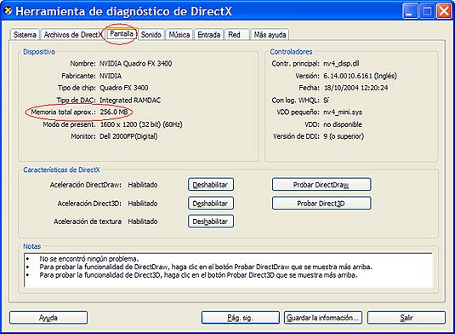Click the note about probar Direct3D functionality
This screenshot has width=455, height=334.
[198, 274]
